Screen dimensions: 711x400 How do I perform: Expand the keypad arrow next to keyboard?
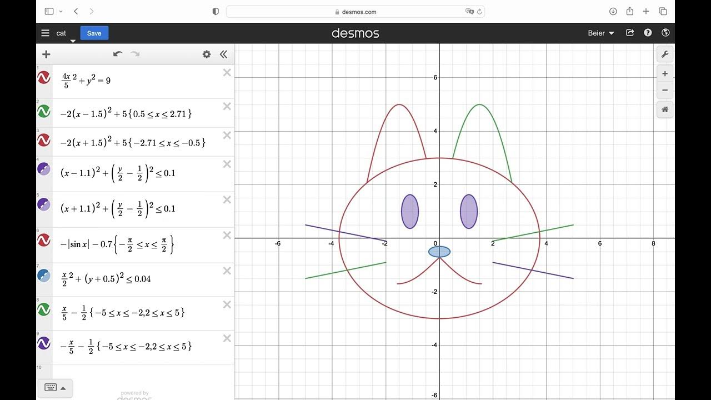point(63,388)
